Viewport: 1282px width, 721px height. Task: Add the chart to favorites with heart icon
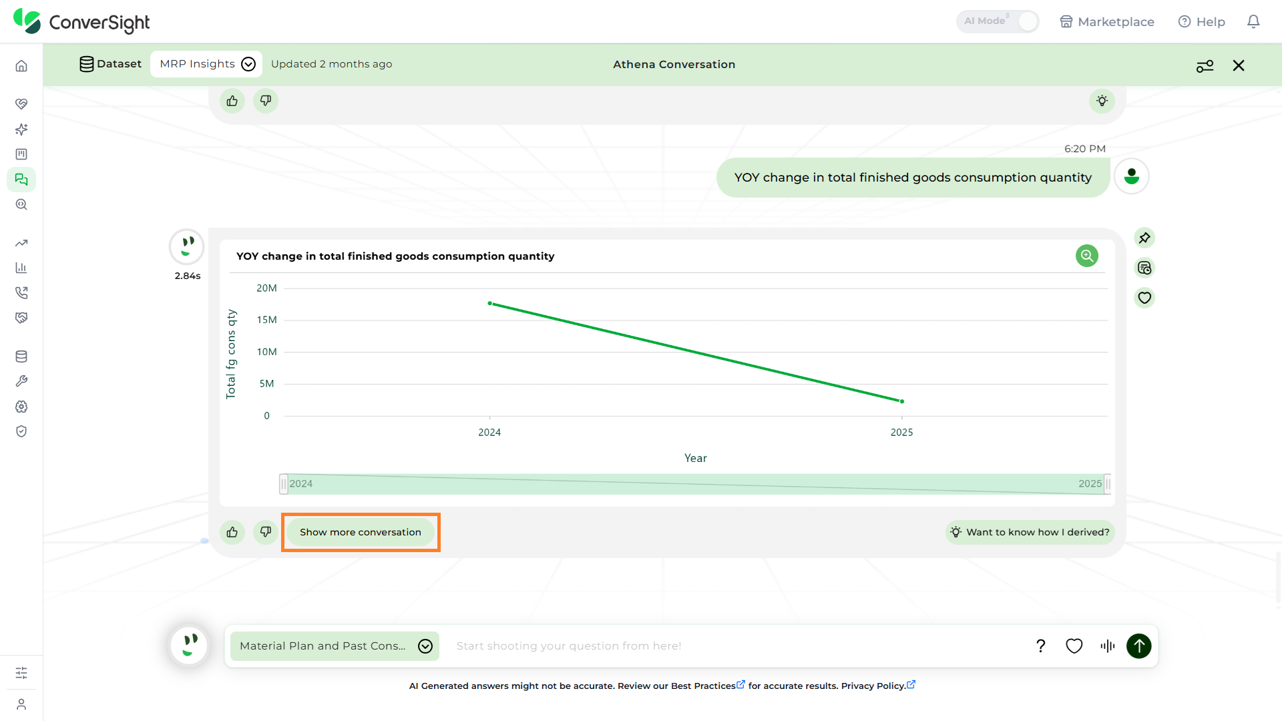(1144, 298)
